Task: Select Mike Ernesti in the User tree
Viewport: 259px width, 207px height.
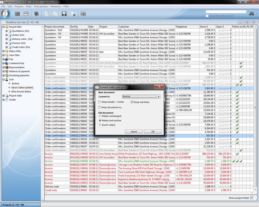Action: point(21,92)
